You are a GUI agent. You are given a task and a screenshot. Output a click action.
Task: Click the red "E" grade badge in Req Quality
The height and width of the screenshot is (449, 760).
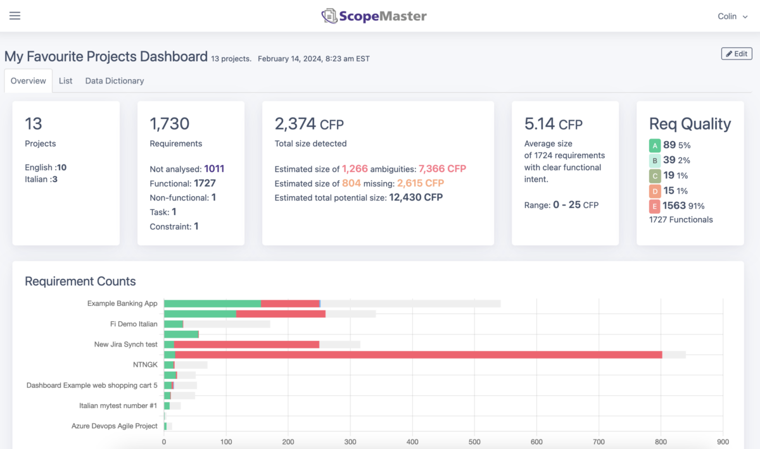(654, 206)
